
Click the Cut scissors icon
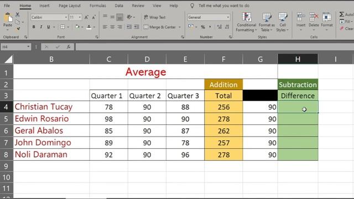click(17, 15)
